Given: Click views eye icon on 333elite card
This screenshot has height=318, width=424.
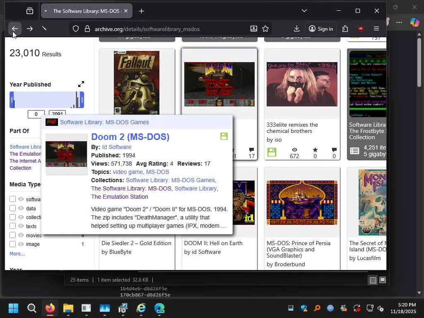Looking at the screenshot, I should (x=294, y=149).
